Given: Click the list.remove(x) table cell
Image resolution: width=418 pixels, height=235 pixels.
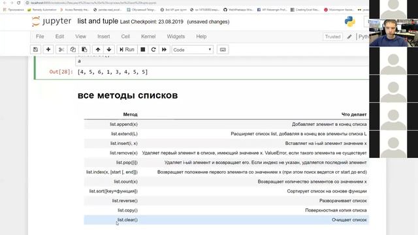Looking at the screenshot, I should coord(123,153).
